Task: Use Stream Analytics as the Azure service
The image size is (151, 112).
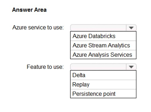Action: [x=103, y=45]
